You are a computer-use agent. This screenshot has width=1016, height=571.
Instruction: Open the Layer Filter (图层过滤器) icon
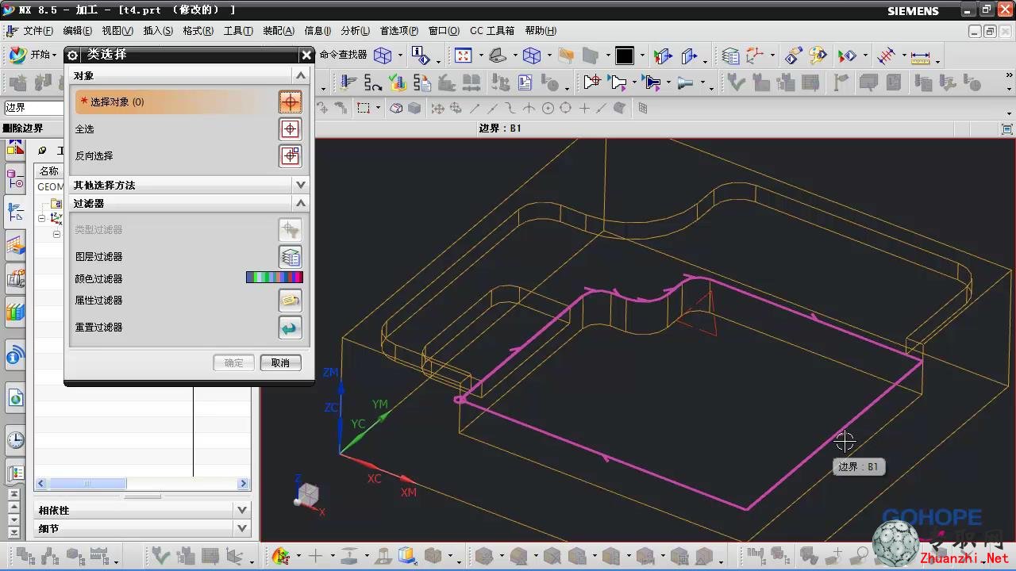pos(291,256)
